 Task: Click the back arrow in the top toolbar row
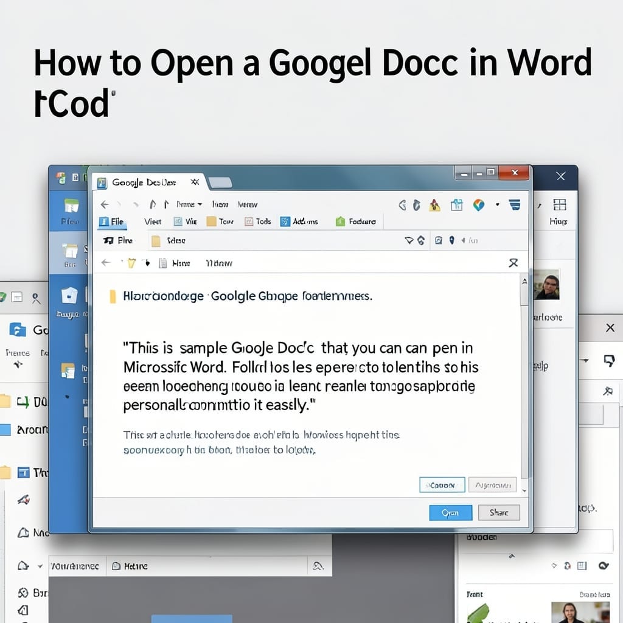pyautogui.click(x=105, y=204)
